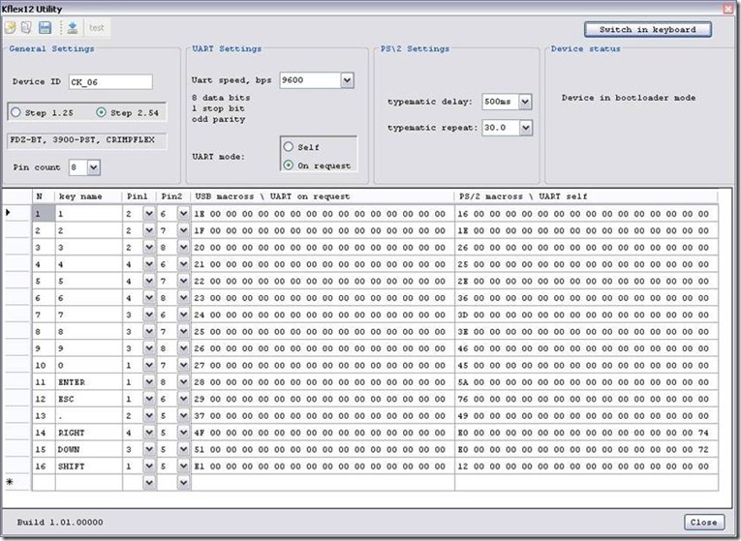The image size is (741, 541).
Task: Click the 'ENTER' key name cell
Action: pos(88,382)
